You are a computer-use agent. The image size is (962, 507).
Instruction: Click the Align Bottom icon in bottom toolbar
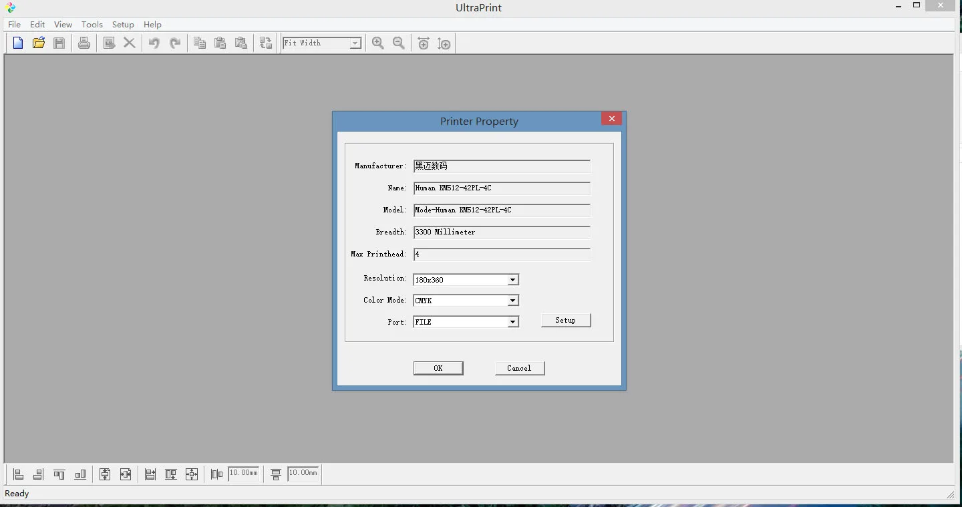(80, 474)
